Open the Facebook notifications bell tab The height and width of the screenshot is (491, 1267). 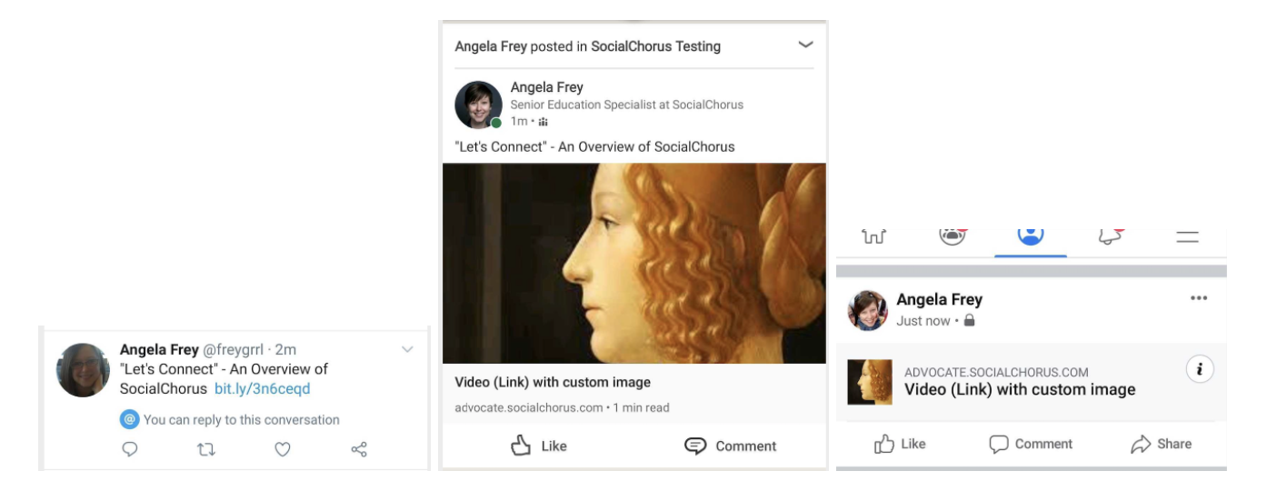coord(1109,235)
